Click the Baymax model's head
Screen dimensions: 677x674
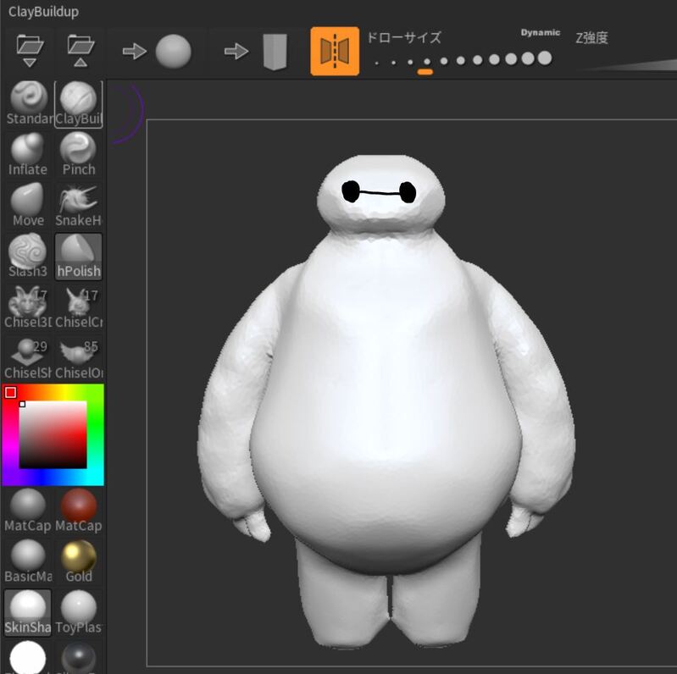click(380, 193)
